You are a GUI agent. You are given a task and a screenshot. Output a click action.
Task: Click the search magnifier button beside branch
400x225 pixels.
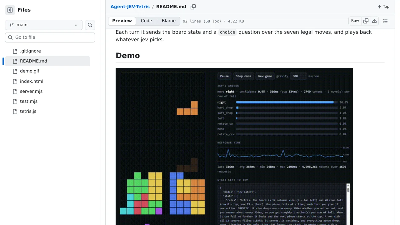(x=90, y=25)
